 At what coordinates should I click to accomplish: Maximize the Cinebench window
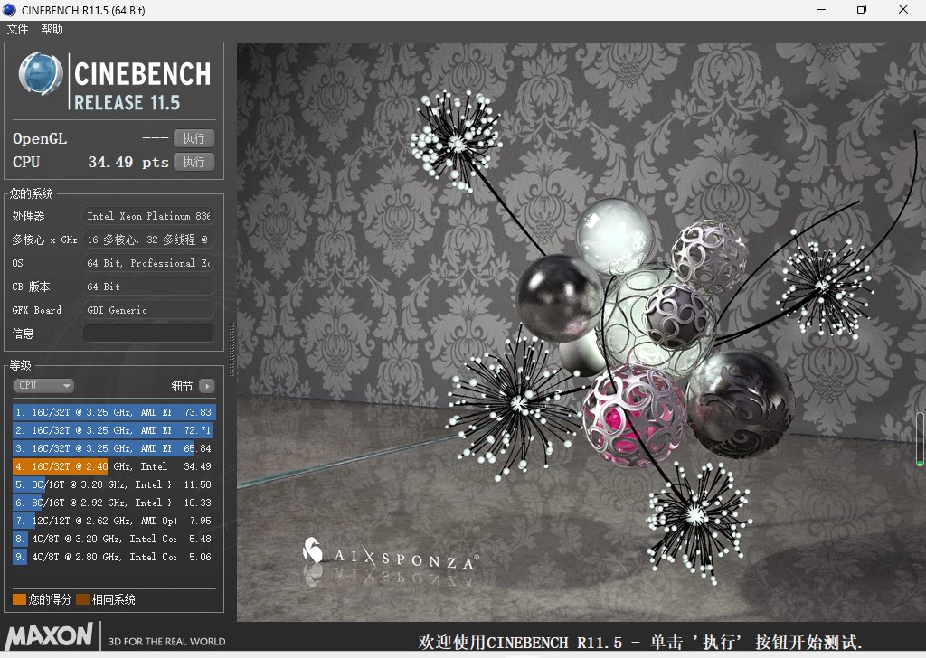click(862, 9)
